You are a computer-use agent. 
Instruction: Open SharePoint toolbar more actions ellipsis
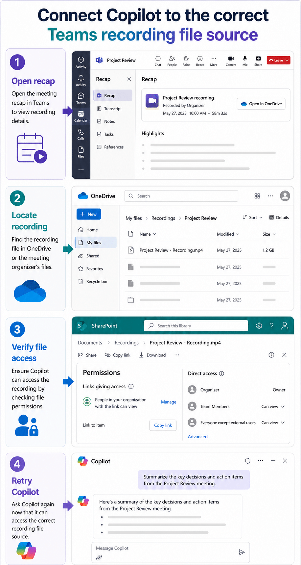[177, 355]
